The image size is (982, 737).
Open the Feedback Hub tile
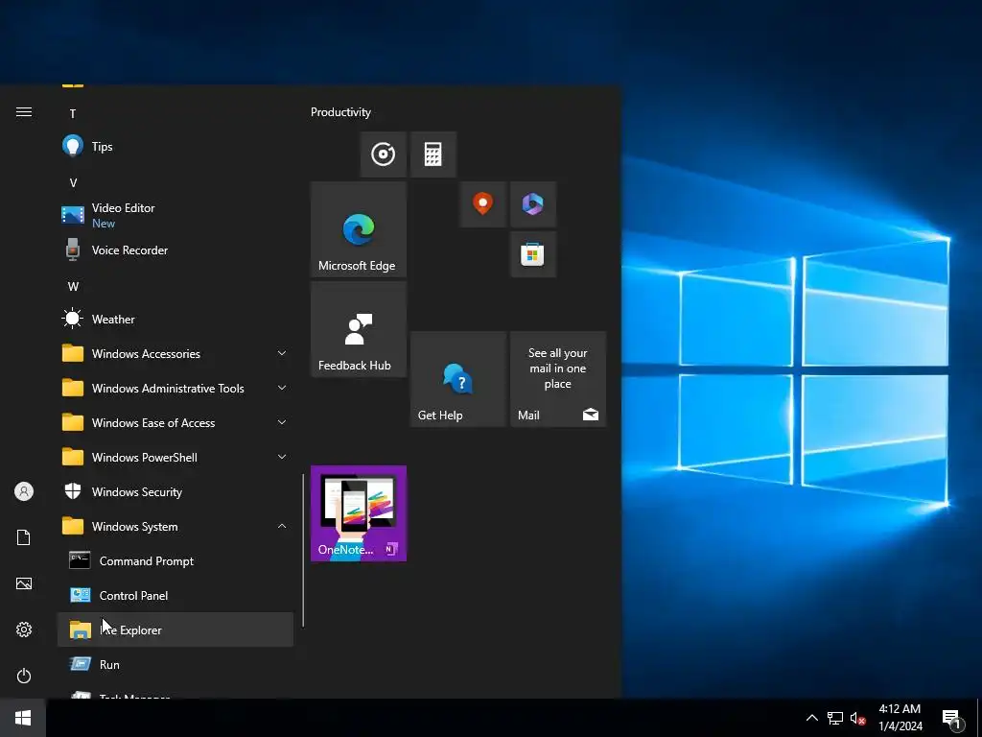359,329
